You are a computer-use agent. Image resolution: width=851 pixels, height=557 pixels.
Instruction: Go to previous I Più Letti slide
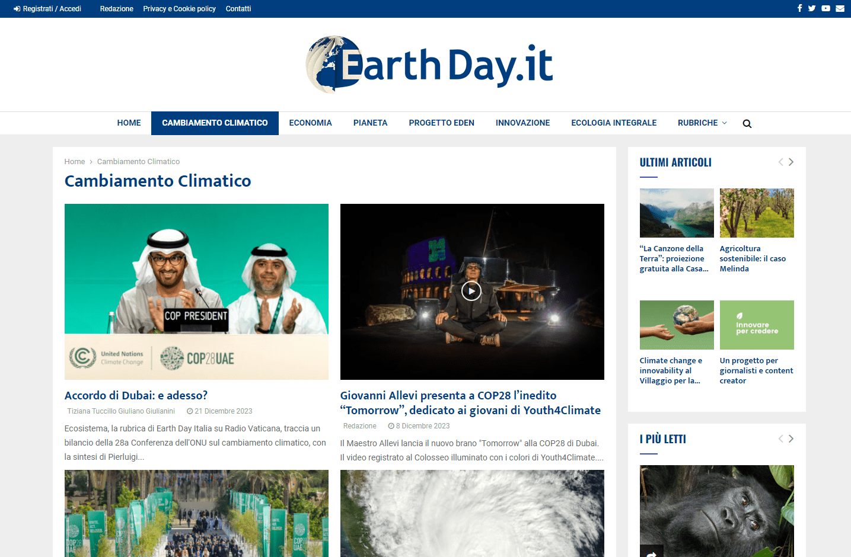780,438
